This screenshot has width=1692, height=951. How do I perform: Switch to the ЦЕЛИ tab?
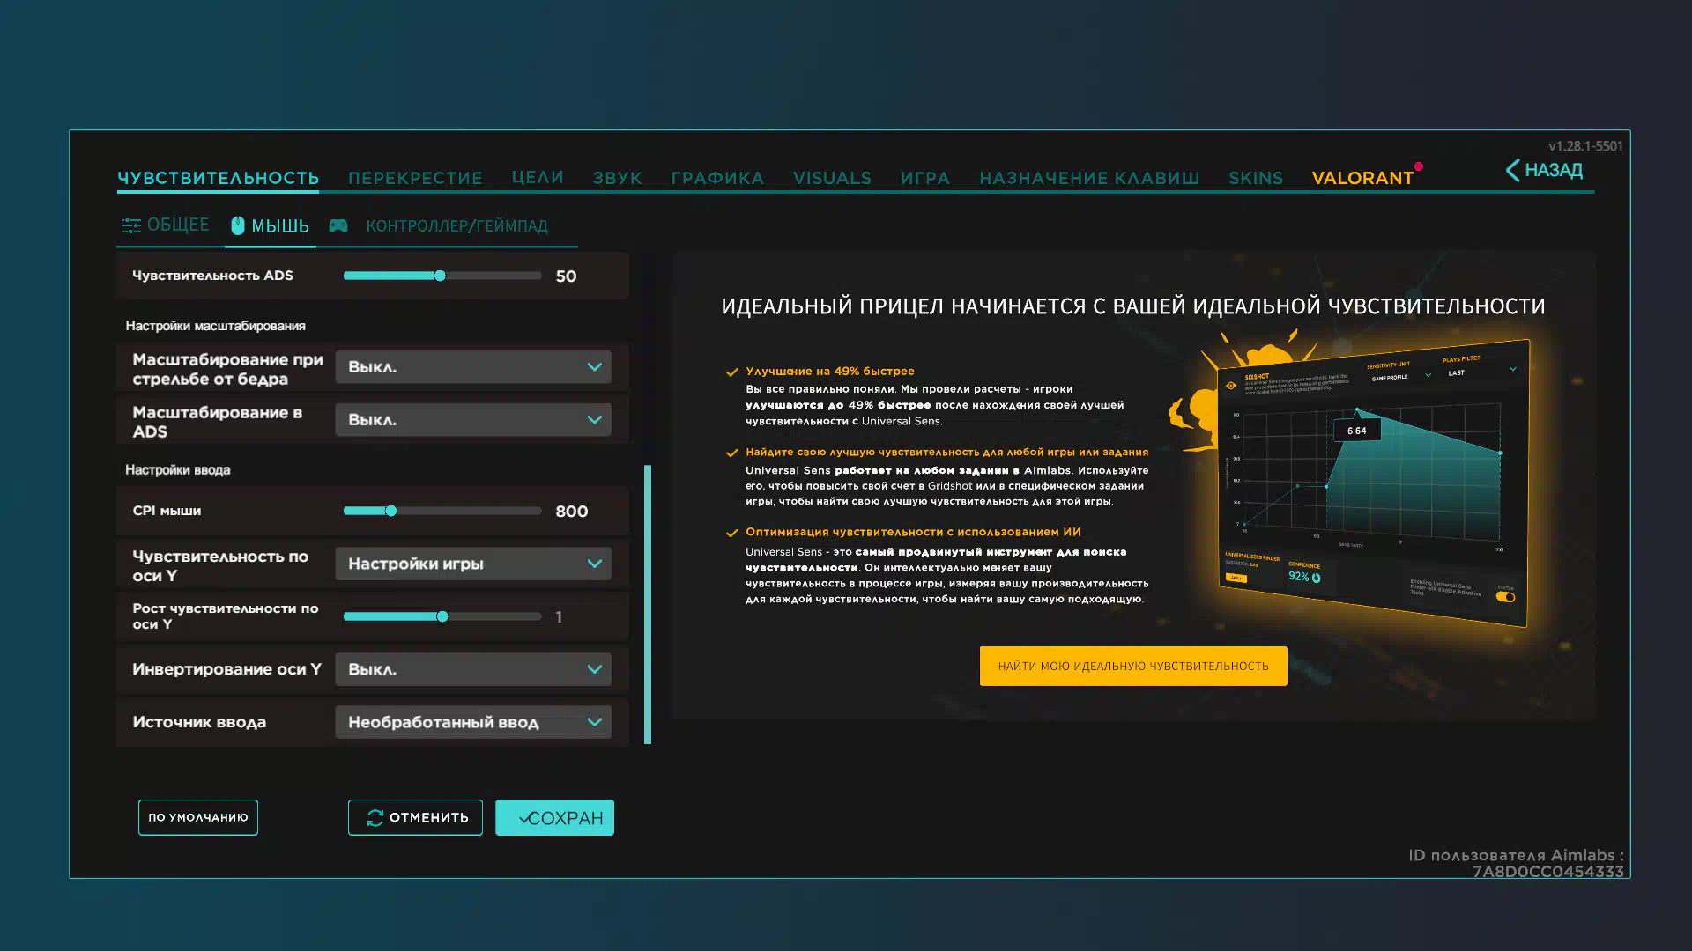pos(538,178)
